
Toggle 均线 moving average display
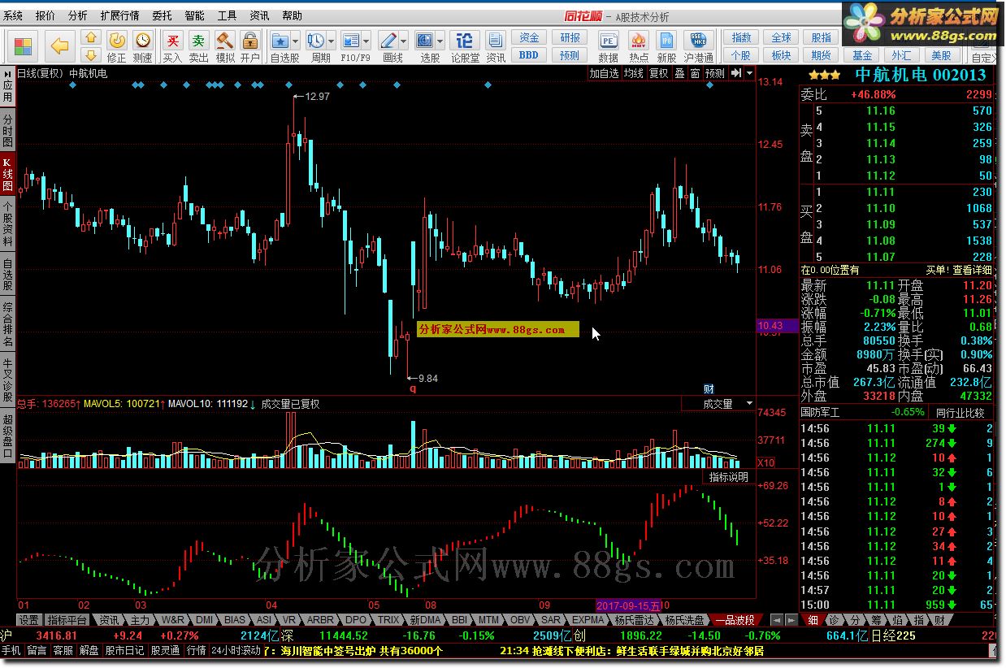(x=633, y=73)
